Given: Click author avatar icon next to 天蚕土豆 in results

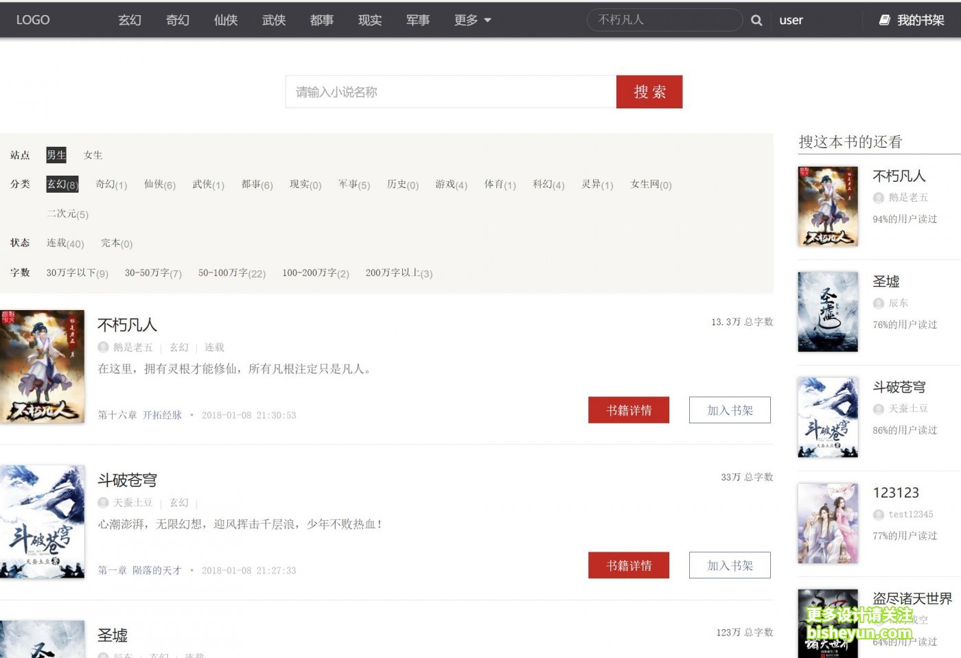Looking at the screenshot, I should point(103,502).
